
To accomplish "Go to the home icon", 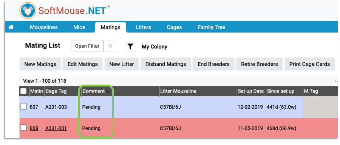I will [x=11, y=27].
